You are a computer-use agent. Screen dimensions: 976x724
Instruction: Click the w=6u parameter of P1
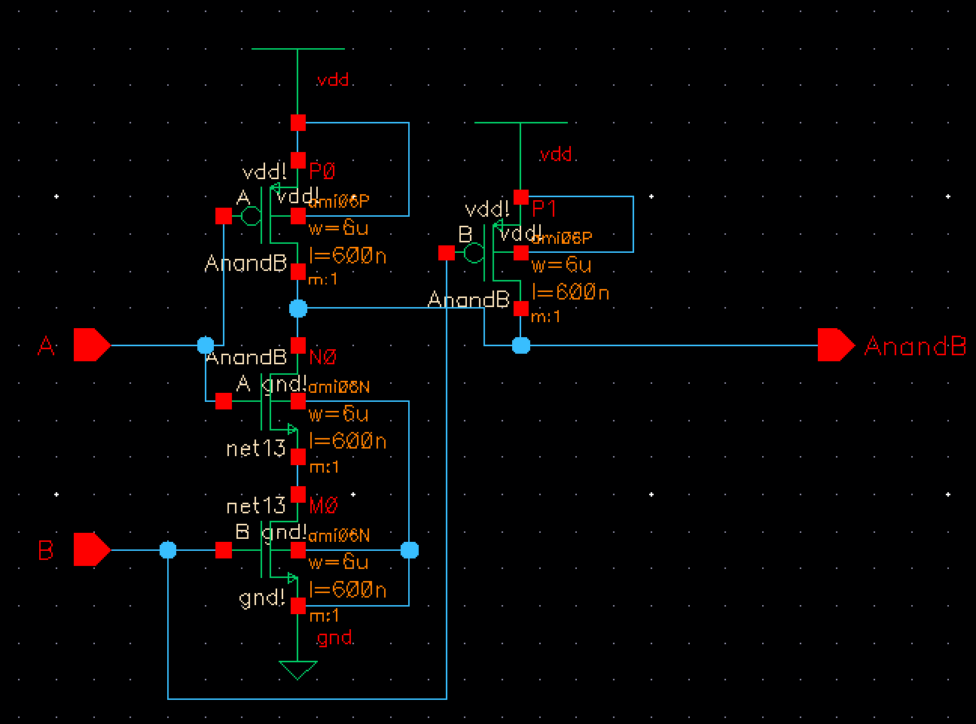coord(562,265)
